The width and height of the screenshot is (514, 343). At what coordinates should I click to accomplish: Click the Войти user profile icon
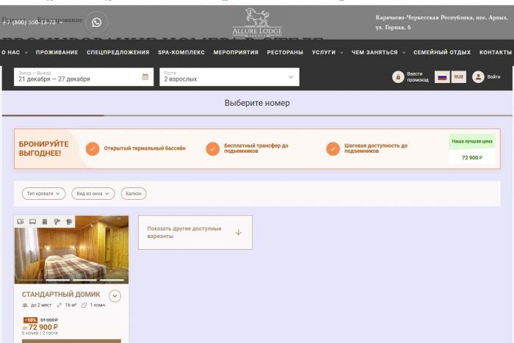click(x=478, y=76)
